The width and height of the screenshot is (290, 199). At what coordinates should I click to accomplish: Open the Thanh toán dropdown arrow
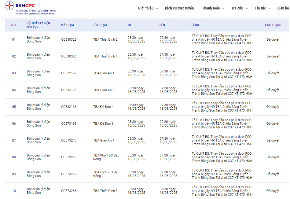[223, 8]
